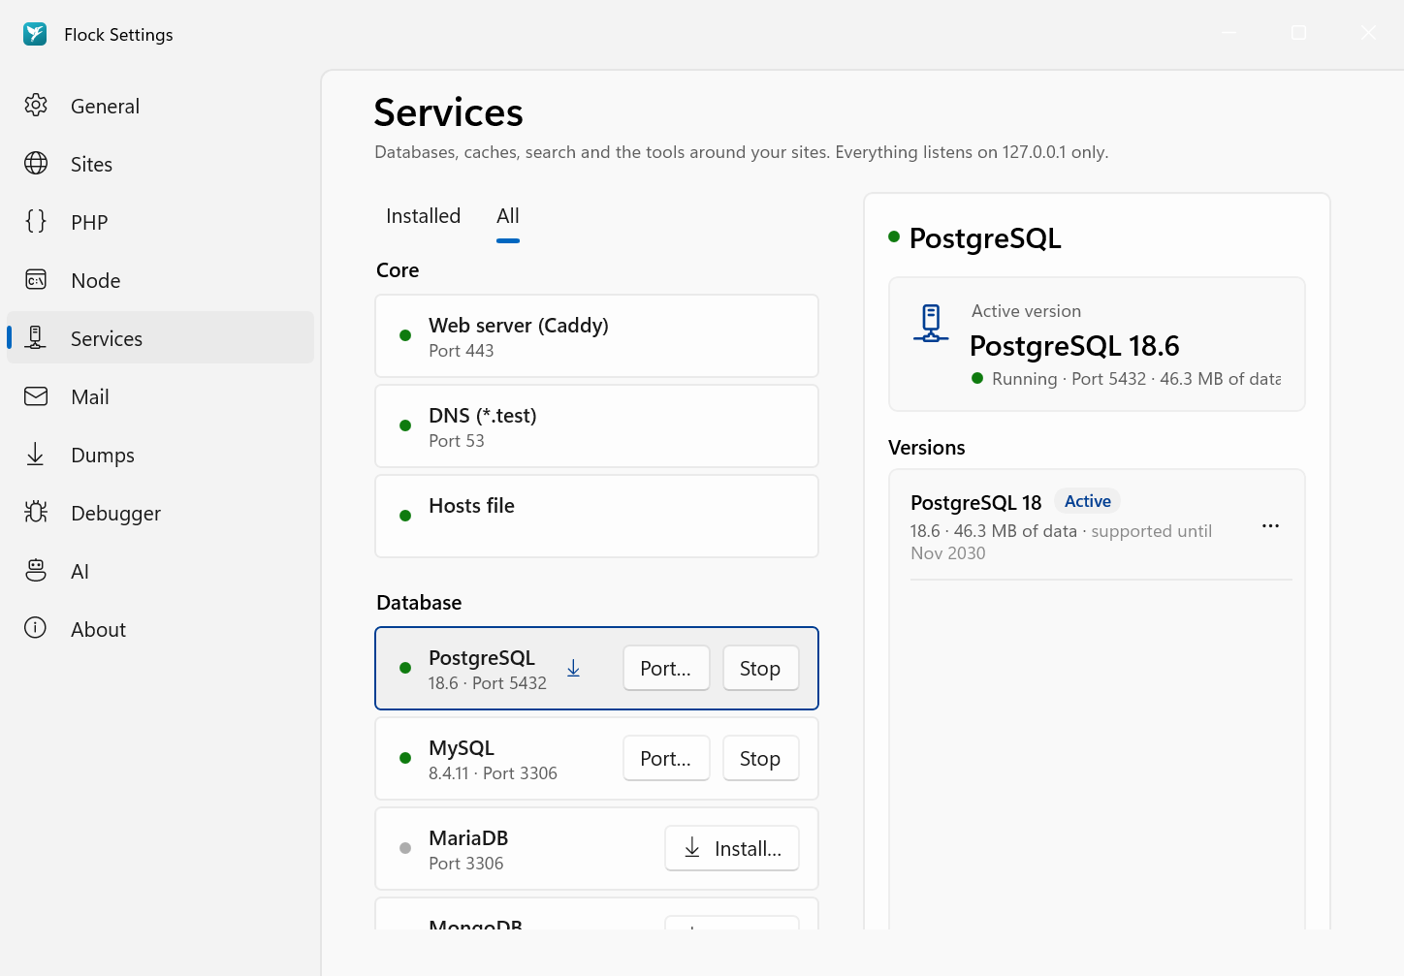Maximize the Flock Settings window
Viewport: 1404px width, 976px height.
point(1298,33)
